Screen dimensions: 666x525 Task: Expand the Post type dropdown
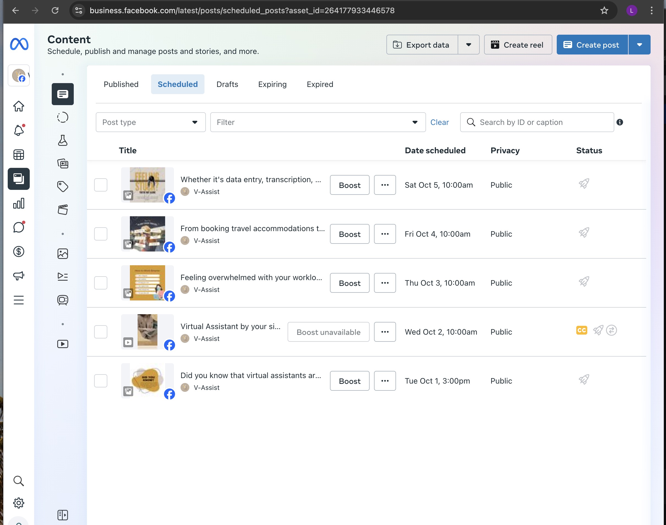point(151,122)
